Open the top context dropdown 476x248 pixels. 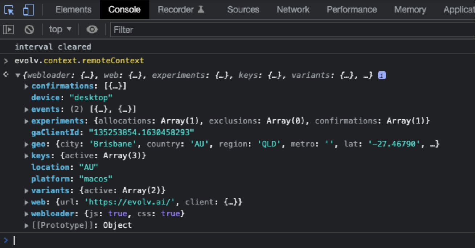(61, 29)
